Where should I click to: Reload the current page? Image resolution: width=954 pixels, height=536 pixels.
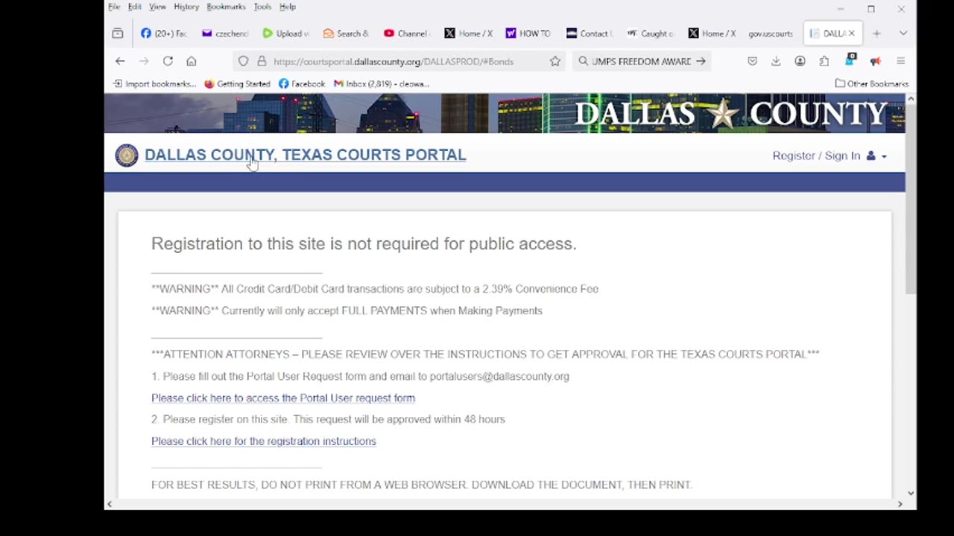pyautogui.click(x=168, y=61)
